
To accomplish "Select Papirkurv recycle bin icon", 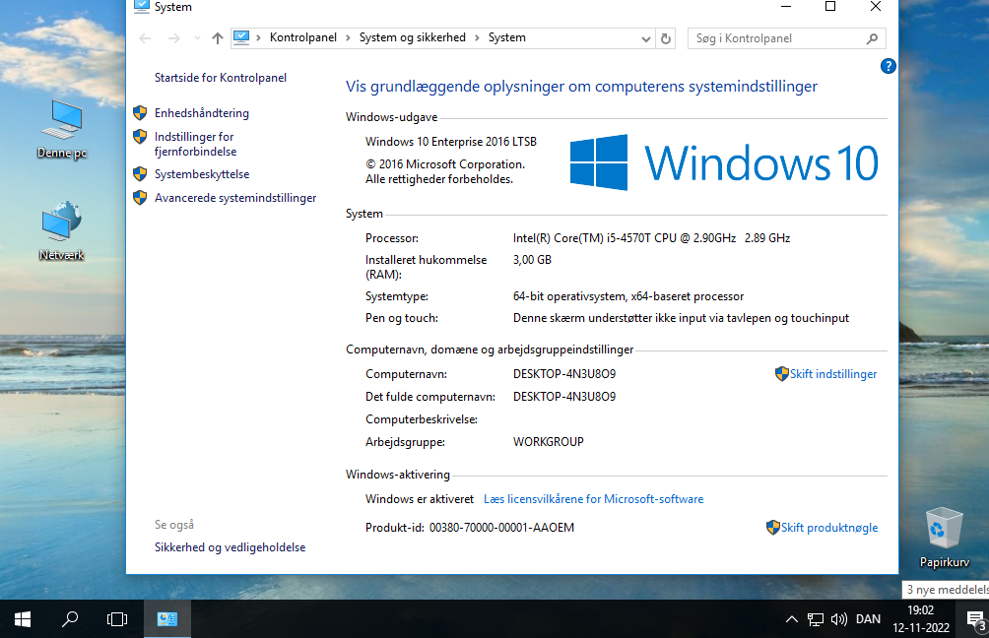I will (945, 538).
